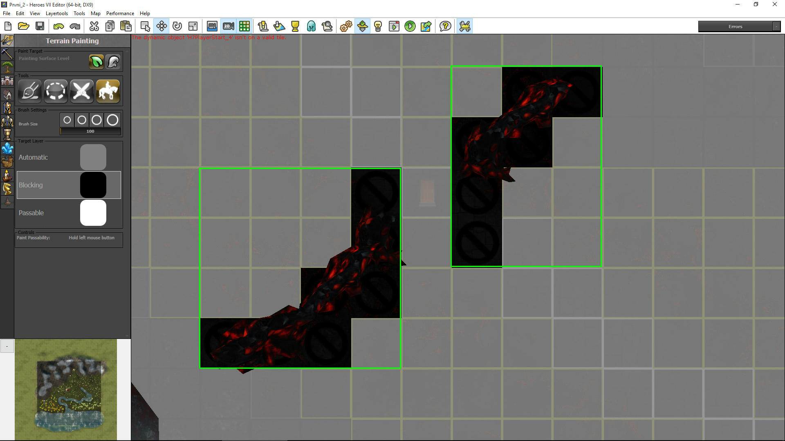Open the exclamation scroll quest icon
Image resolution: width=785 pixels, height=441 pixels.
click(263, 27)
